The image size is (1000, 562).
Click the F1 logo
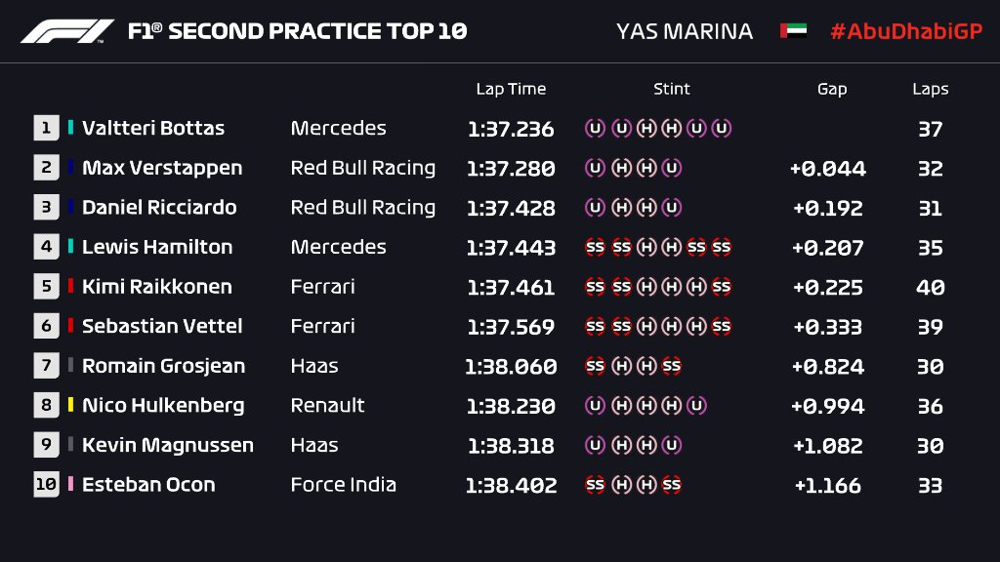tap(67, 31)
